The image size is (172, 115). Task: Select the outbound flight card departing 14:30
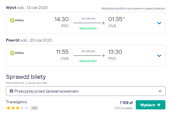86,23
